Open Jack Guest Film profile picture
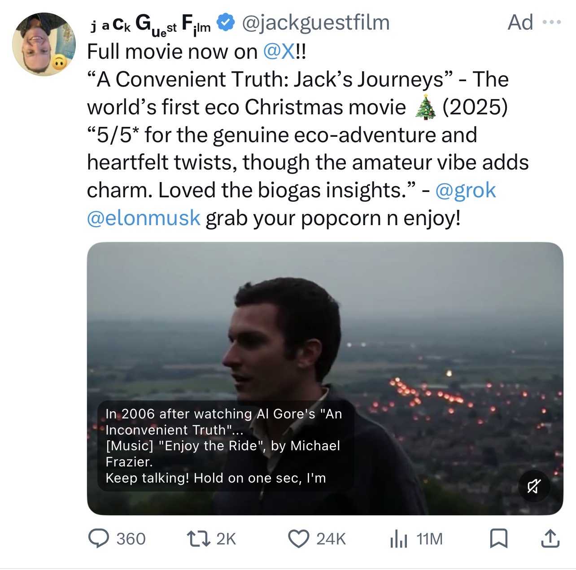Viewport: 576px width, 570px height. (44, 44)
